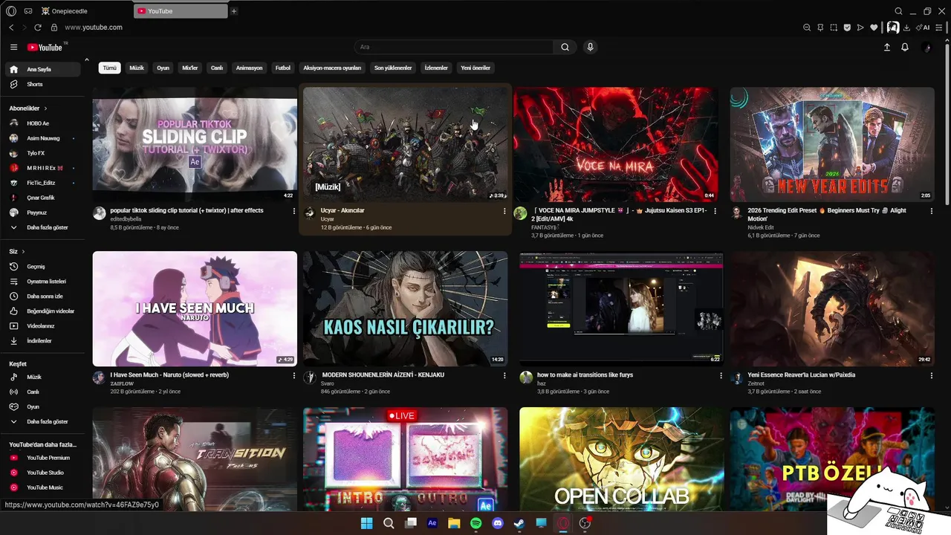Open After Effects from the taskbar
Viewport: 951px width, 535px height.
pos(432,523)
